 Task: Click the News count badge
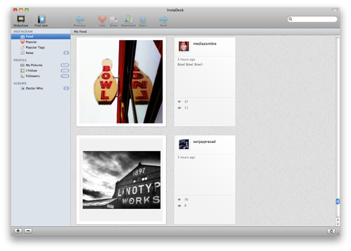(66, 53)
